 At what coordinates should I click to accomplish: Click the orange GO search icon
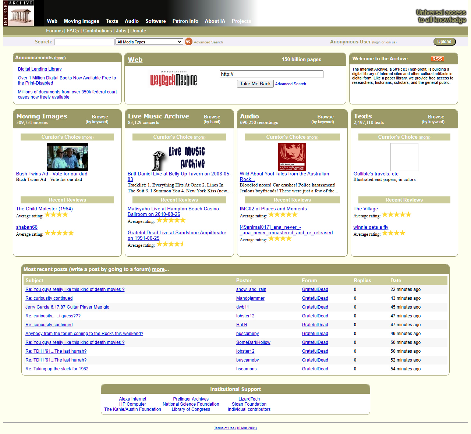point(188,42)
